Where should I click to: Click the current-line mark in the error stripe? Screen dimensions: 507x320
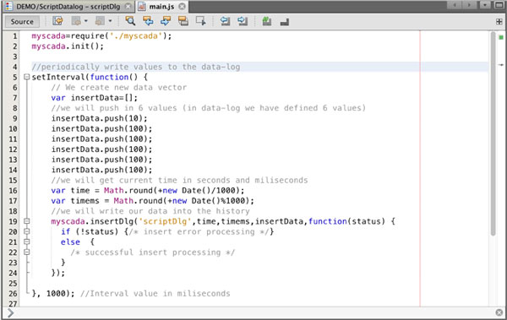pos(501,65)
